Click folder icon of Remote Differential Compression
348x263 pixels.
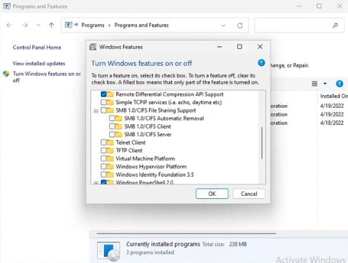tap(110, 94)
